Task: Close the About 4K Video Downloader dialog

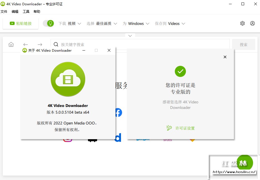Action: coord(109,50)
